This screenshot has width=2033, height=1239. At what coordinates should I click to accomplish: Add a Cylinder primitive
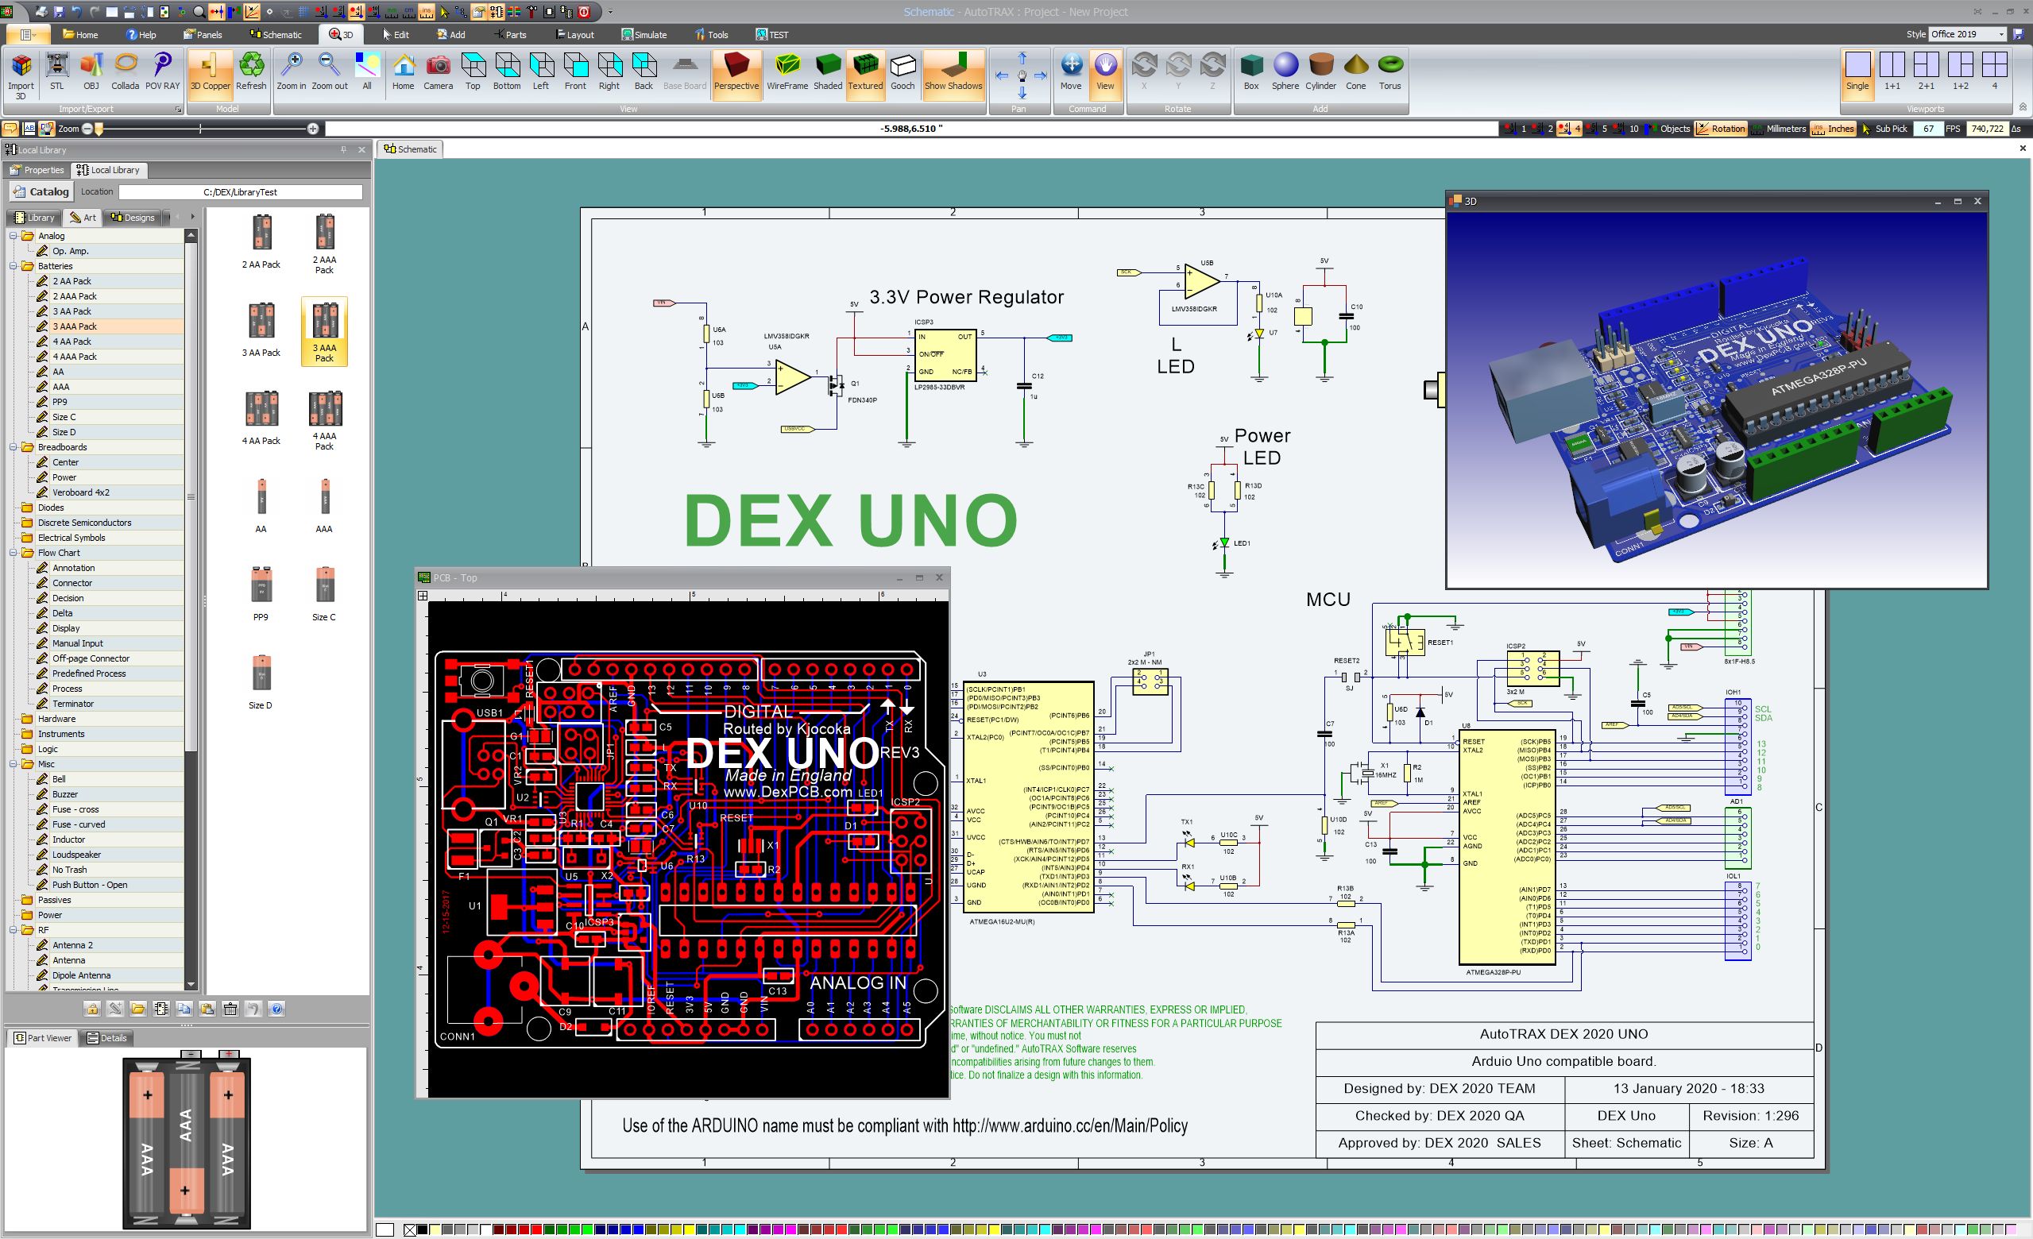(1321, 71)
